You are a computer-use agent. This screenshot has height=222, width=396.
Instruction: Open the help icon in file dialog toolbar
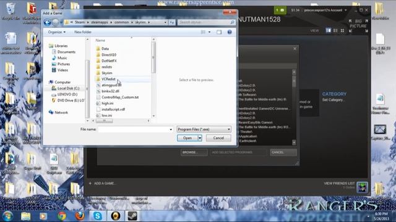point(230,32)
